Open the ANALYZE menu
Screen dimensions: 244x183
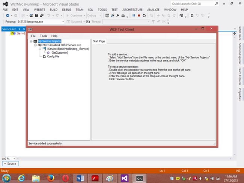click(x=153, y=10)
